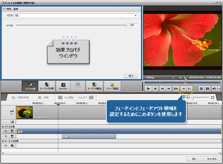223x164 pixels.
Task: Click the キャンセル button
Action: pyautogui.click(x=211, y=159)
